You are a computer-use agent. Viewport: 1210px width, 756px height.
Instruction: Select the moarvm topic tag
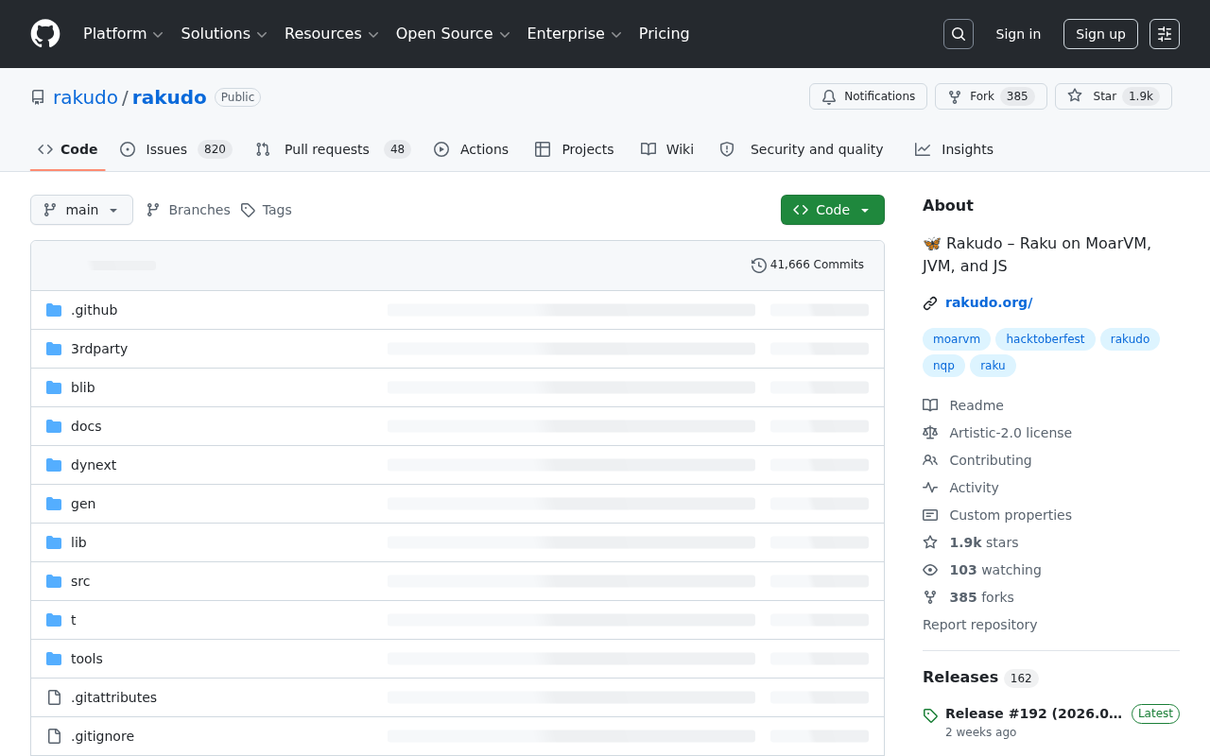tap(957, 339)
